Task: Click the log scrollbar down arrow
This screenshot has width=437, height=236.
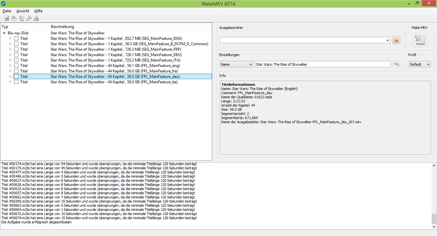Action: (x=434, y=227)
